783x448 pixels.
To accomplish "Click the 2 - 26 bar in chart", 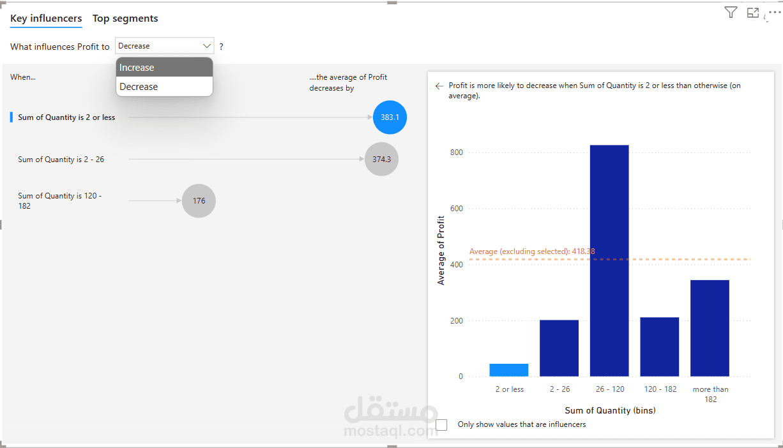I will 559,348.
